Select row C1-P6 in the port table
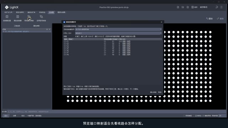The image size is (228, 128). tap(113, 51)
